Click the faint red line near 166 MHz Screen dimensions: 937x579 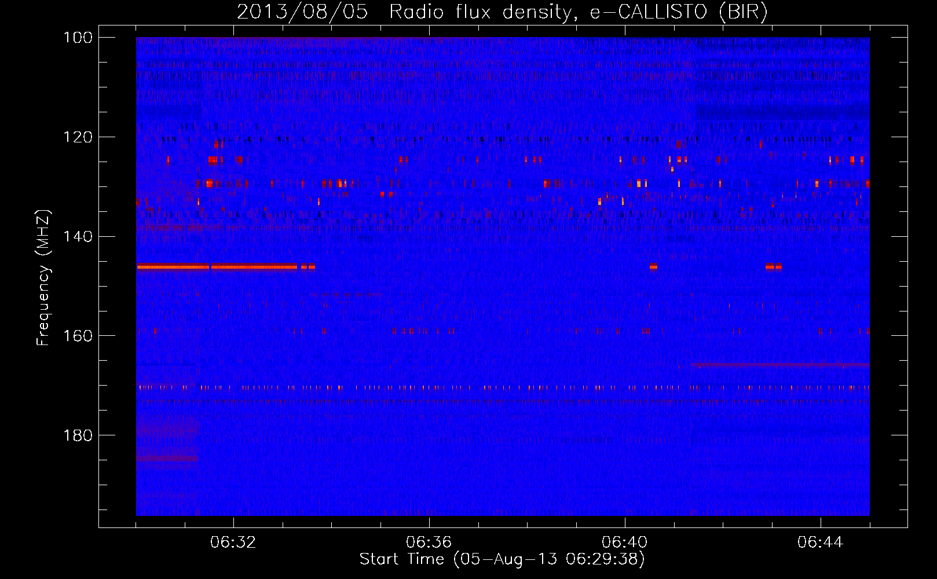coord(780,365)
